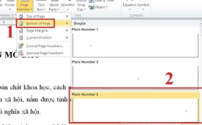Viewport: 202px width, 125px height.
Task: Click the Page Margins icon
Action: pos(21,31)
